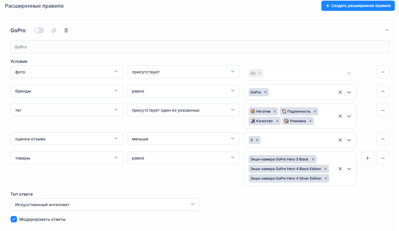Remove the Качество tag chip
This screenshot has width=399, height=231.
[277, 121]
